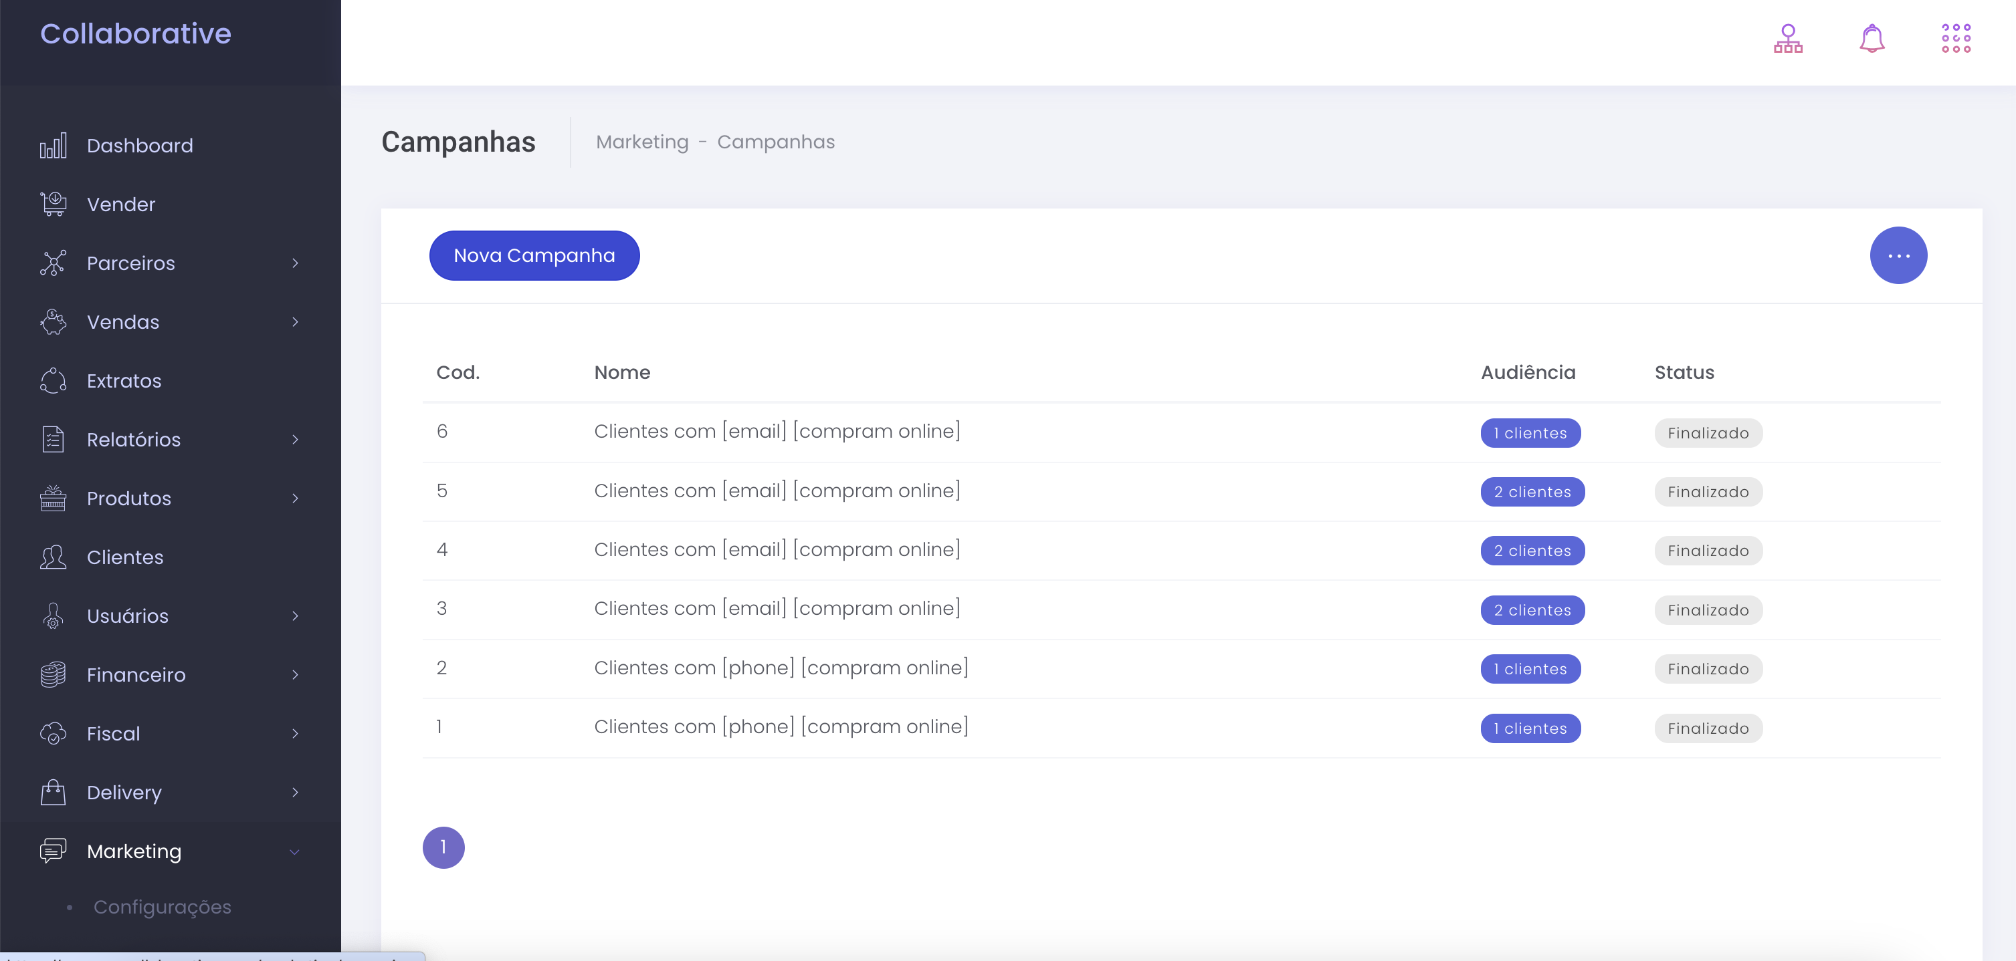This screenshot has width=2016, height=961.
Task: Go to pagination page 1
Action: (443, 847)
